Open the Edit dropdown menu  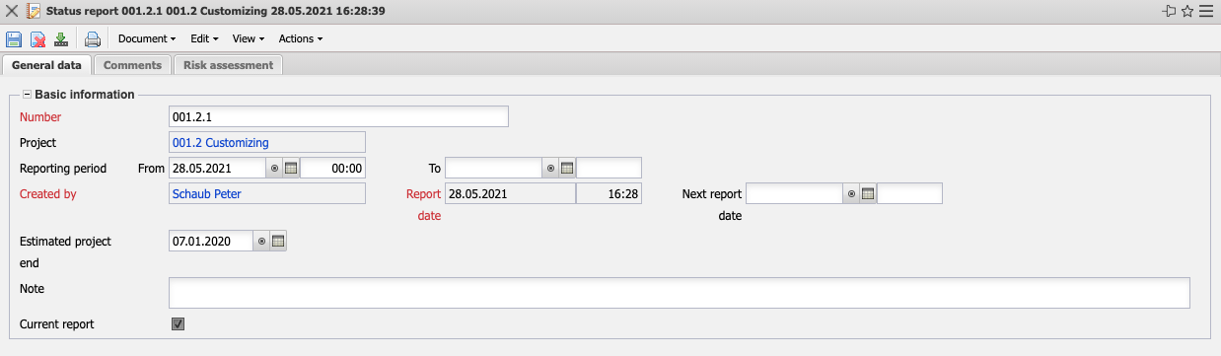204,39
